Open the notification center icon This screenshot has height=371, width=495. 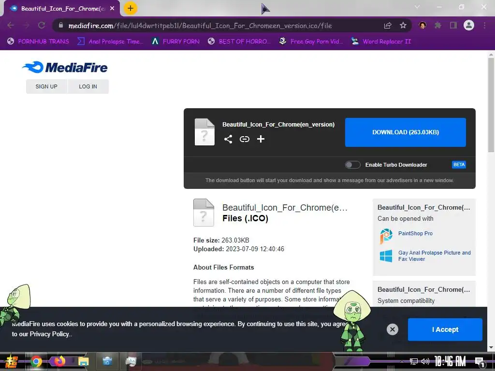click(479, 362)
